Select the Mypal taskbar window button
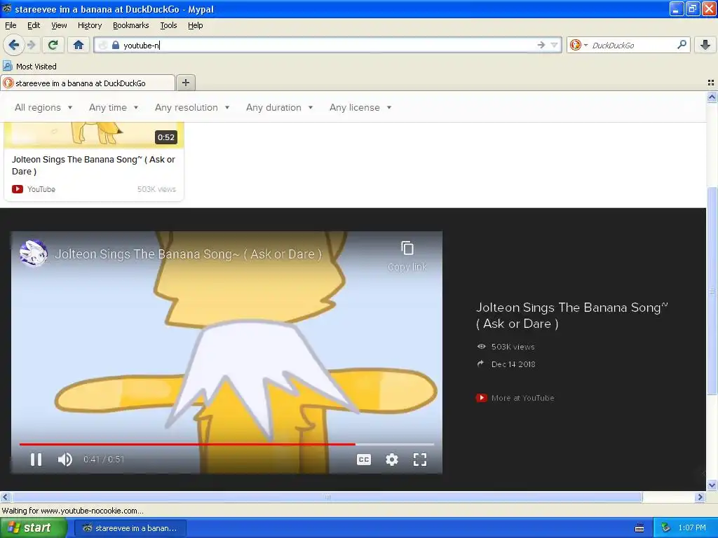Viewport: 718px width, 538px height. tap(130, 528)
